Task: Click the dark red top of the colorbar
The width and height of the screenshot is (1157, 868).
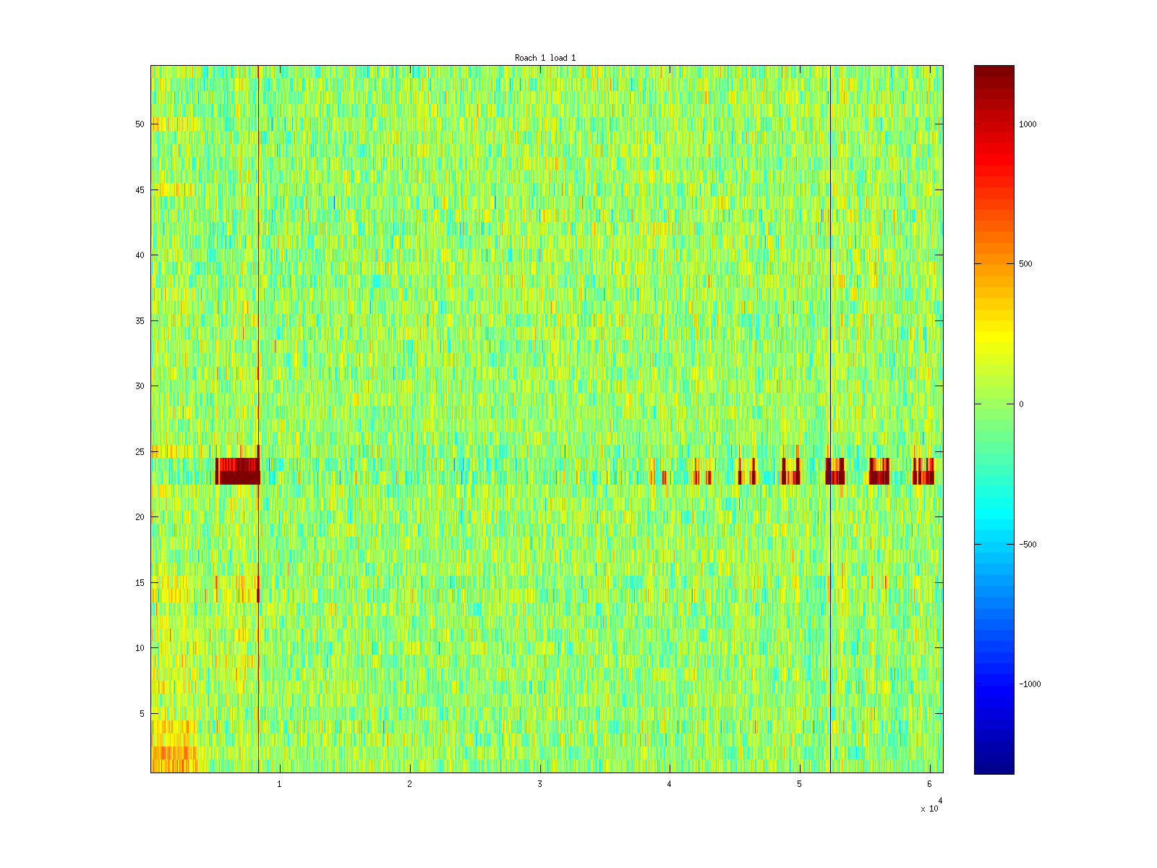Action: [994, 71]
